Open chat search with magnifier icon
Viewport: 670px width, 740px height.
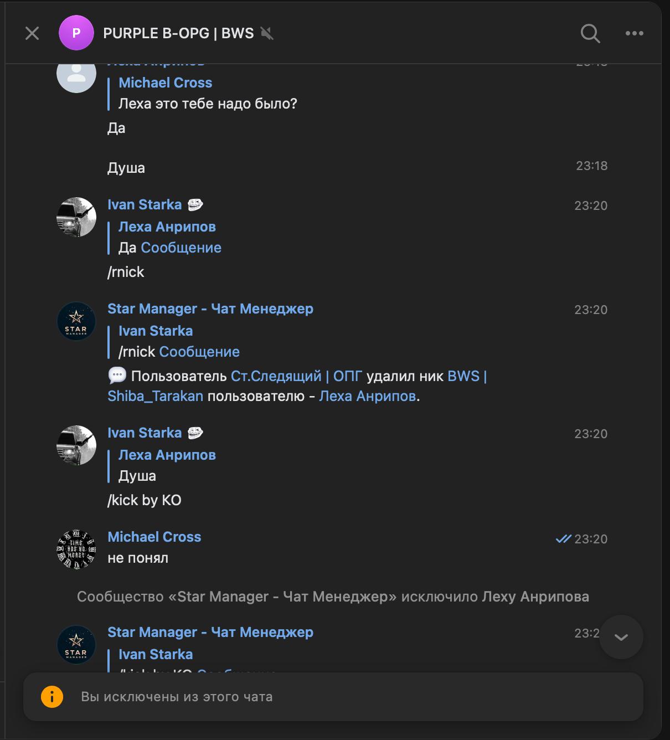tap(590, 34)
